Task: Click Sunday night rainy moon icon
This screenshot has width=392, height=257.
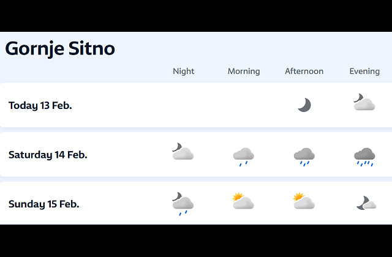Action: pyautogui.click(x=183, y=204)
